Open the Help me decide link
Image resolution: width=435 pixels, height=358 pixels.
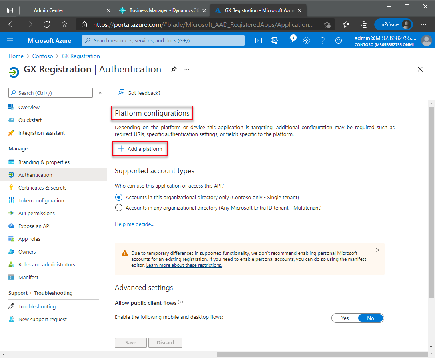(x=134, y=224)
